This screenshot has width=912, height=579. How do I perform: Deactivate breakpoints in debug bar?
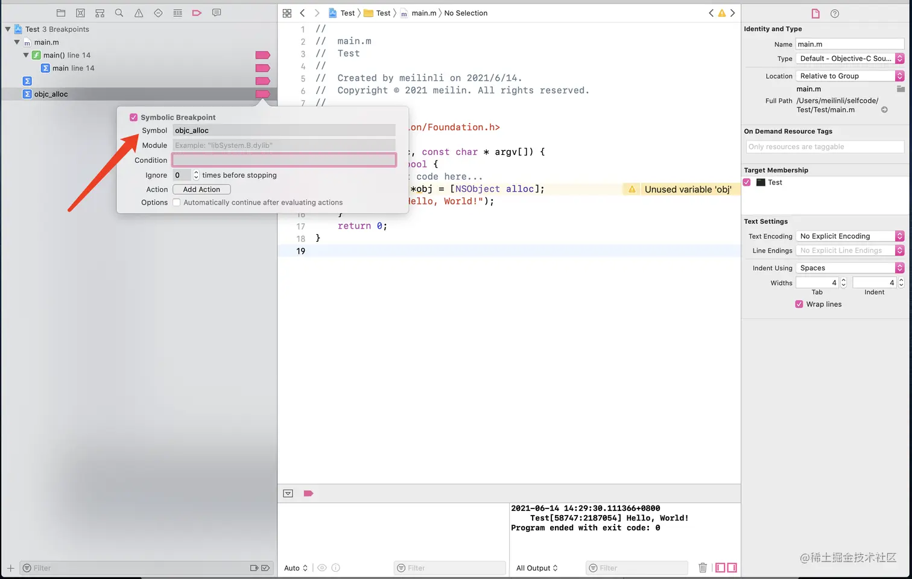point(308,493)
